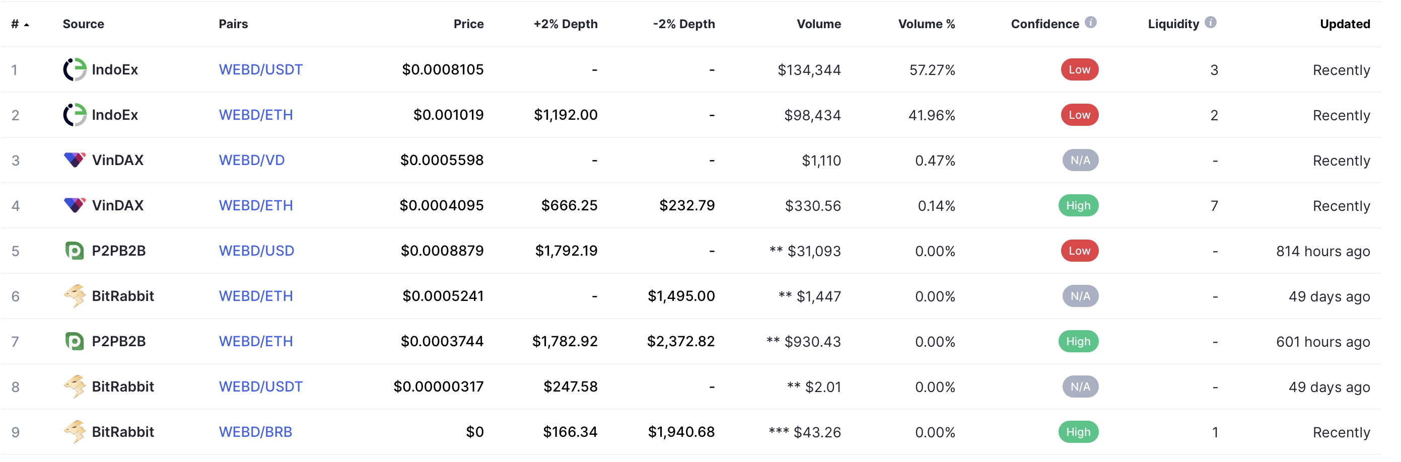Click the BitRabbit logo in row 6
The image size is (1401, 462).
pyautogui.click(x=75, y=296)
